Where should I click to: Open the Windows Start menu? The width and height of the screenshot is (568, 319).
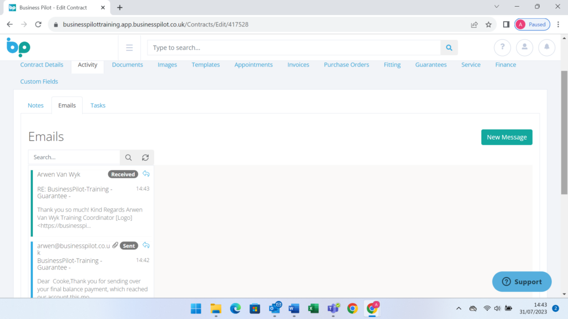[196, 308]
